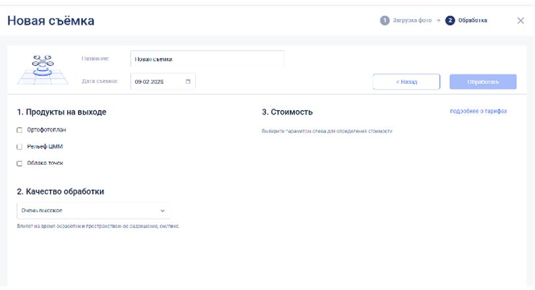
Task: Expand the quality list using the chevron arrow
Action: 163,211
